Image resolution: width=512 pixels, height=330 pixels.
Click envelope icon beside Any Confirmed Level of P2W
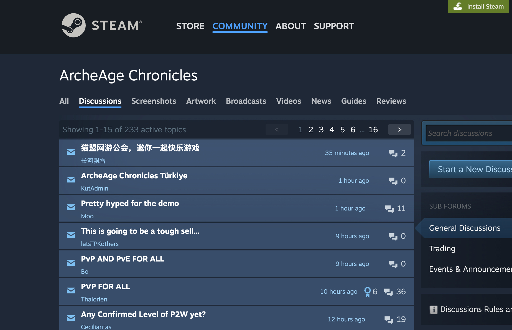[x=71, y=318]
